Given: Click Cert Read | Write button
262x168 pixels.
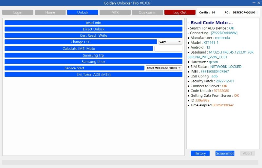Looking at the screenshot, I should click(x=93, y=35).
